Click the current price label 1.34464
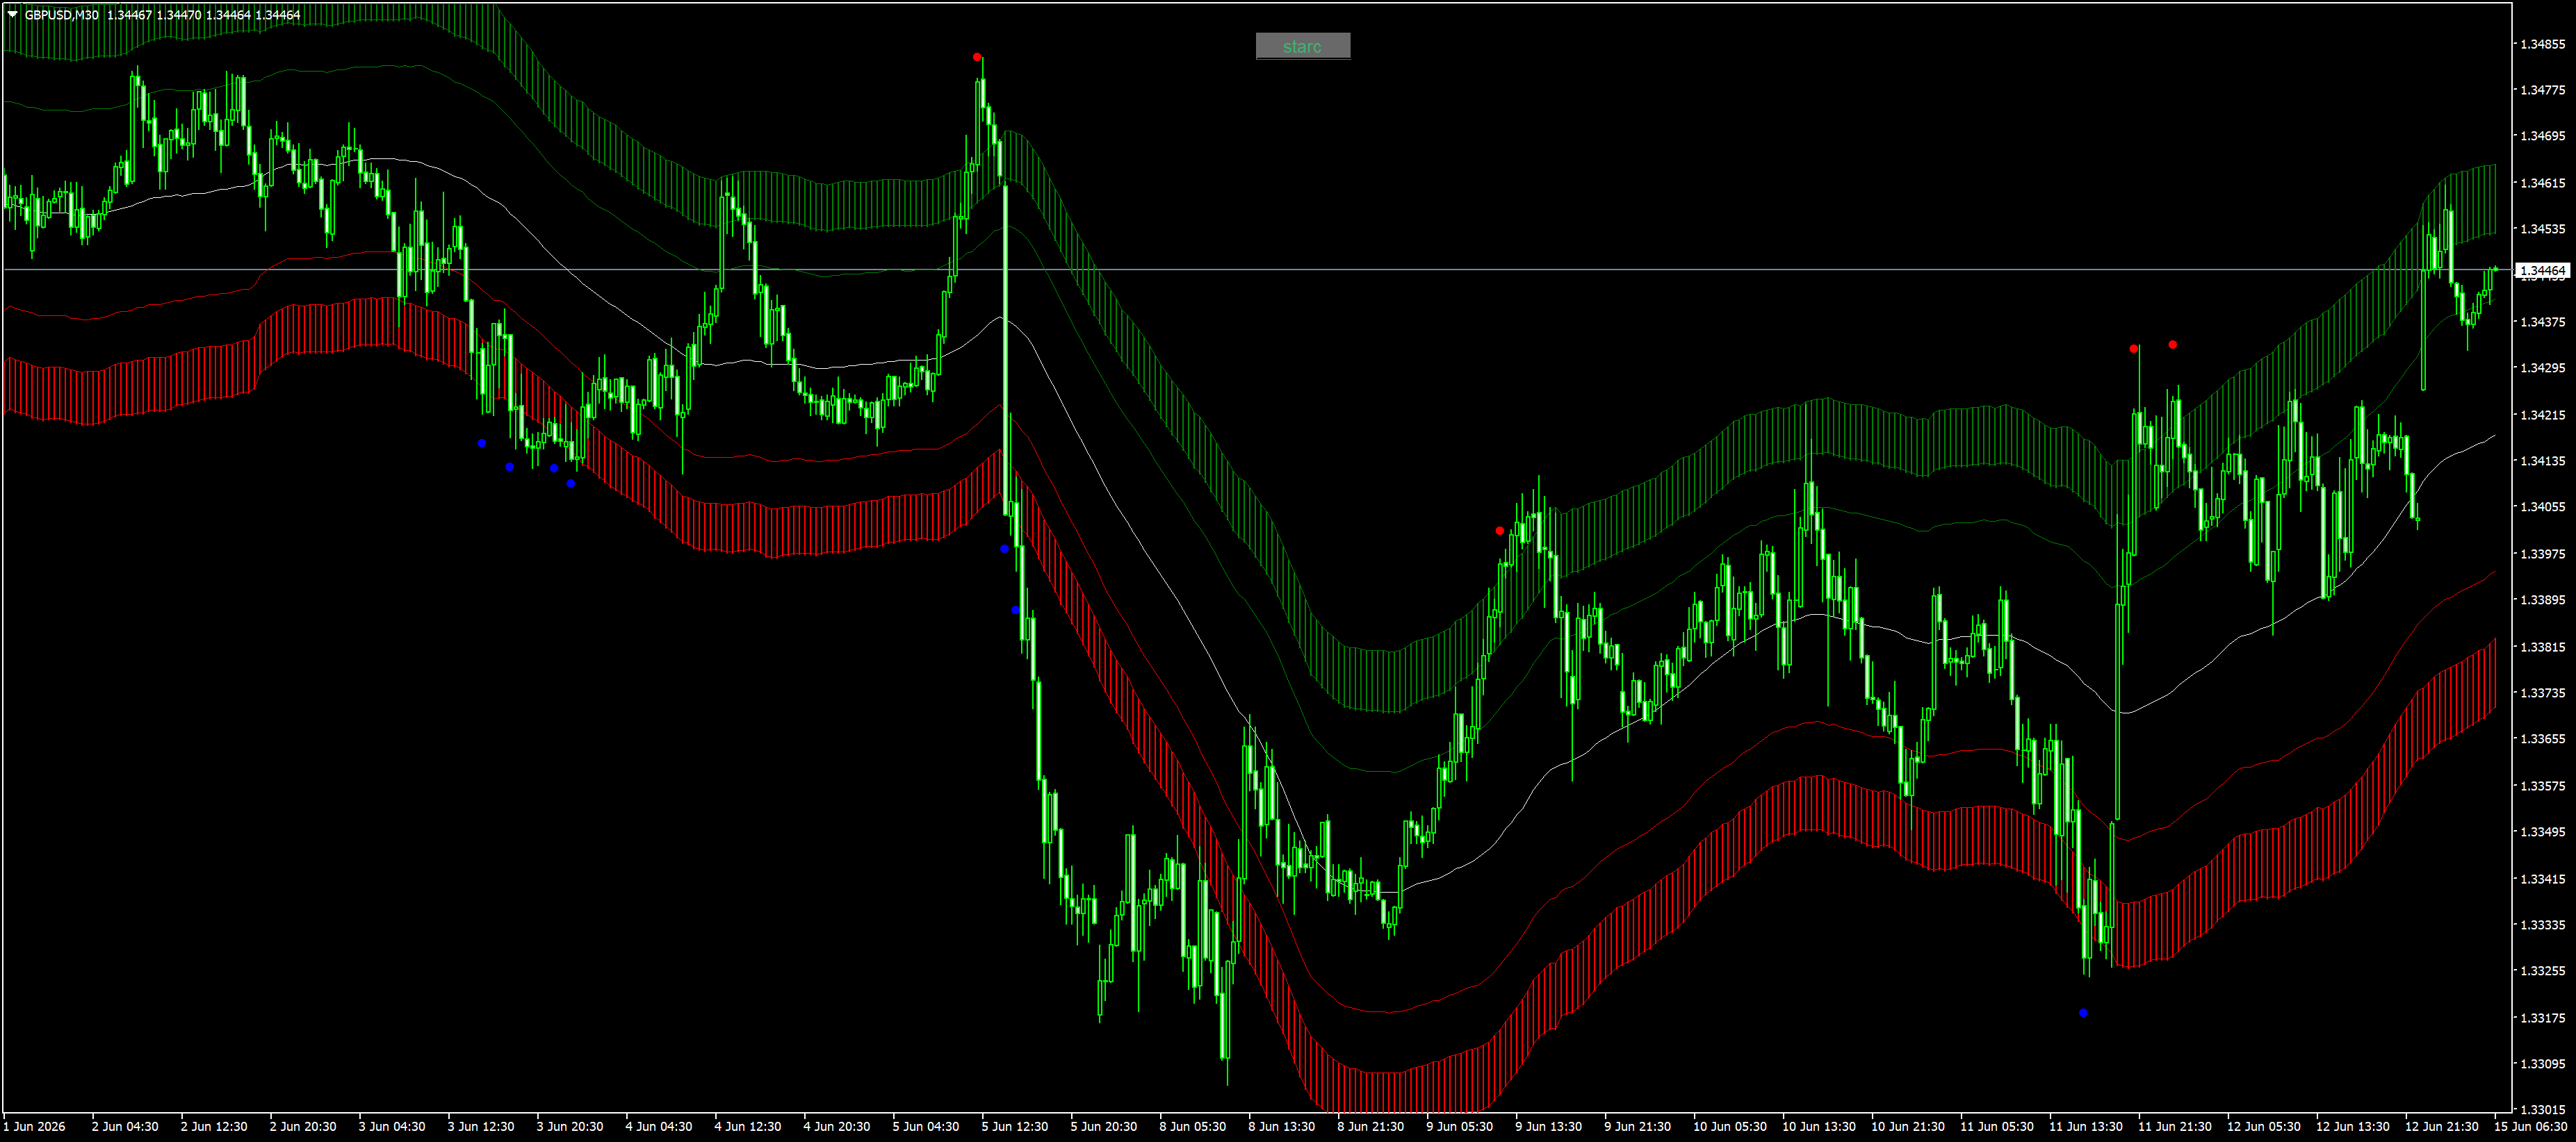2576x1142 pixels. tap(2542, 271)
